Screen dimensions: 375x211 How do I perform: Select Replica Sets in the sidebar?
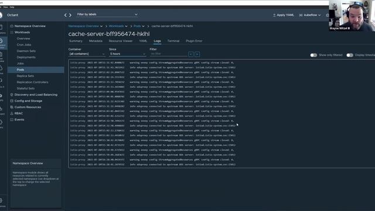[25, 76]
